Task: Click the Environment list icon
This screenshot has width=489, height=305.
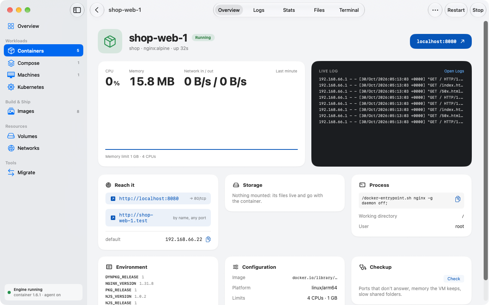Action: [109, 267]
